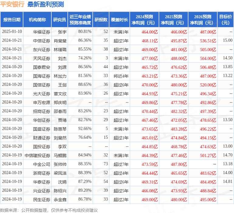The width and height of the screenshot is (234, 213).
Task: Click forecast value 474.63亿
Action: tap(208, 146)
